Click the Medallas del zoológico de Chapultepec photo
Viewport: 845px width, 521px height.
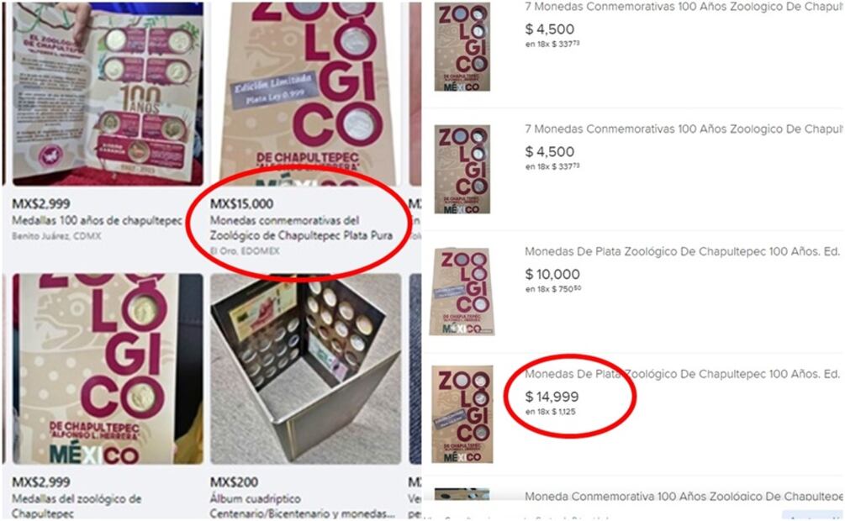point(108,369)
